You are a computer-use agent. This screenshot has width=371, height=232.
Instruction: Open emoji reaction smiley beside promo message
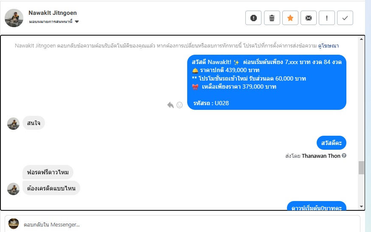[180, 105]
